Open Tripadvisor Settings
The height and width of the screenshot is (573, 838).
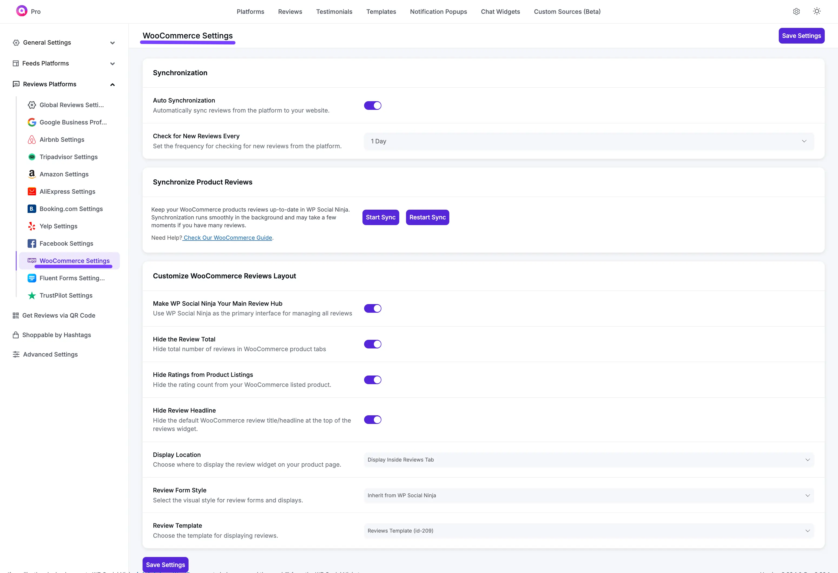pyautogui.click(x=68, y=157)
